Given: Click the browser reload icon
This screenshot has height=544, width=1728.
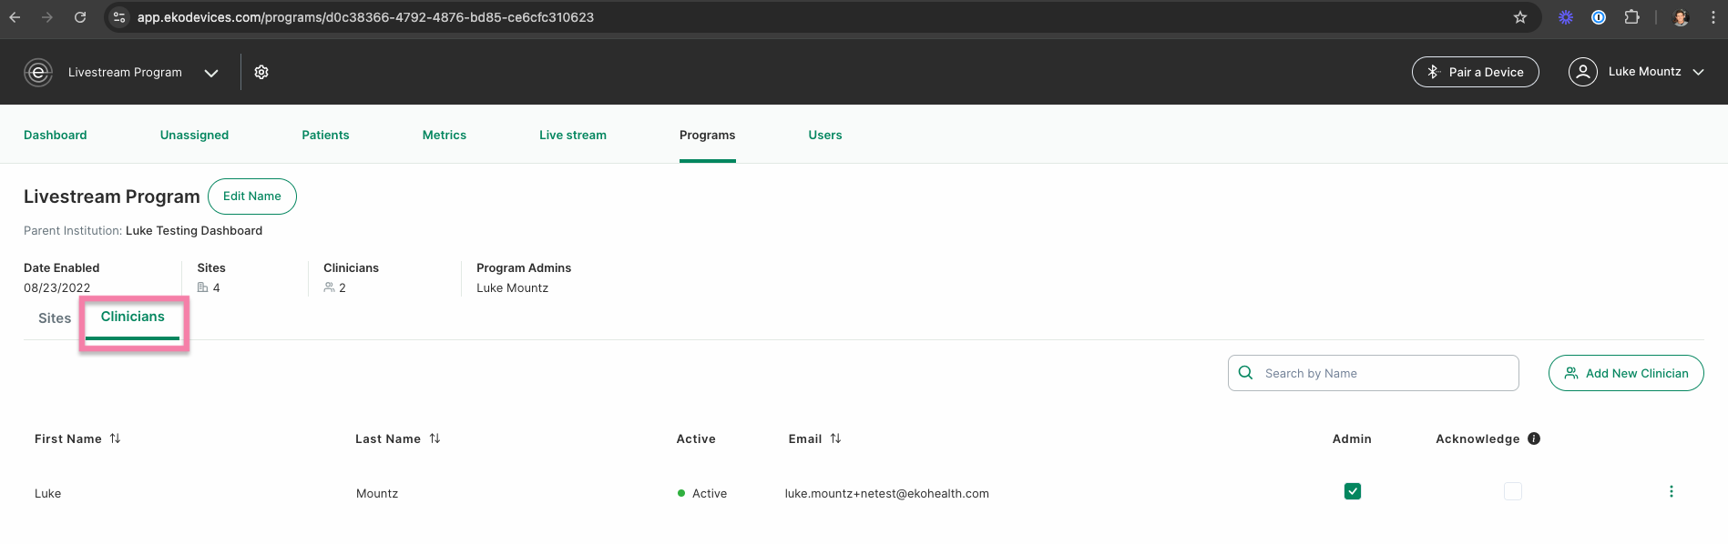Looking at the screenshot, I should click(80, 17).
